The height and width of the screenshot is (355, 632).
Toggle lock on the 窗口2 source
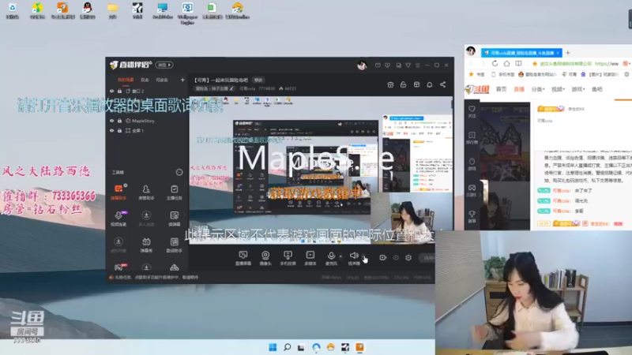click(119, 91)
